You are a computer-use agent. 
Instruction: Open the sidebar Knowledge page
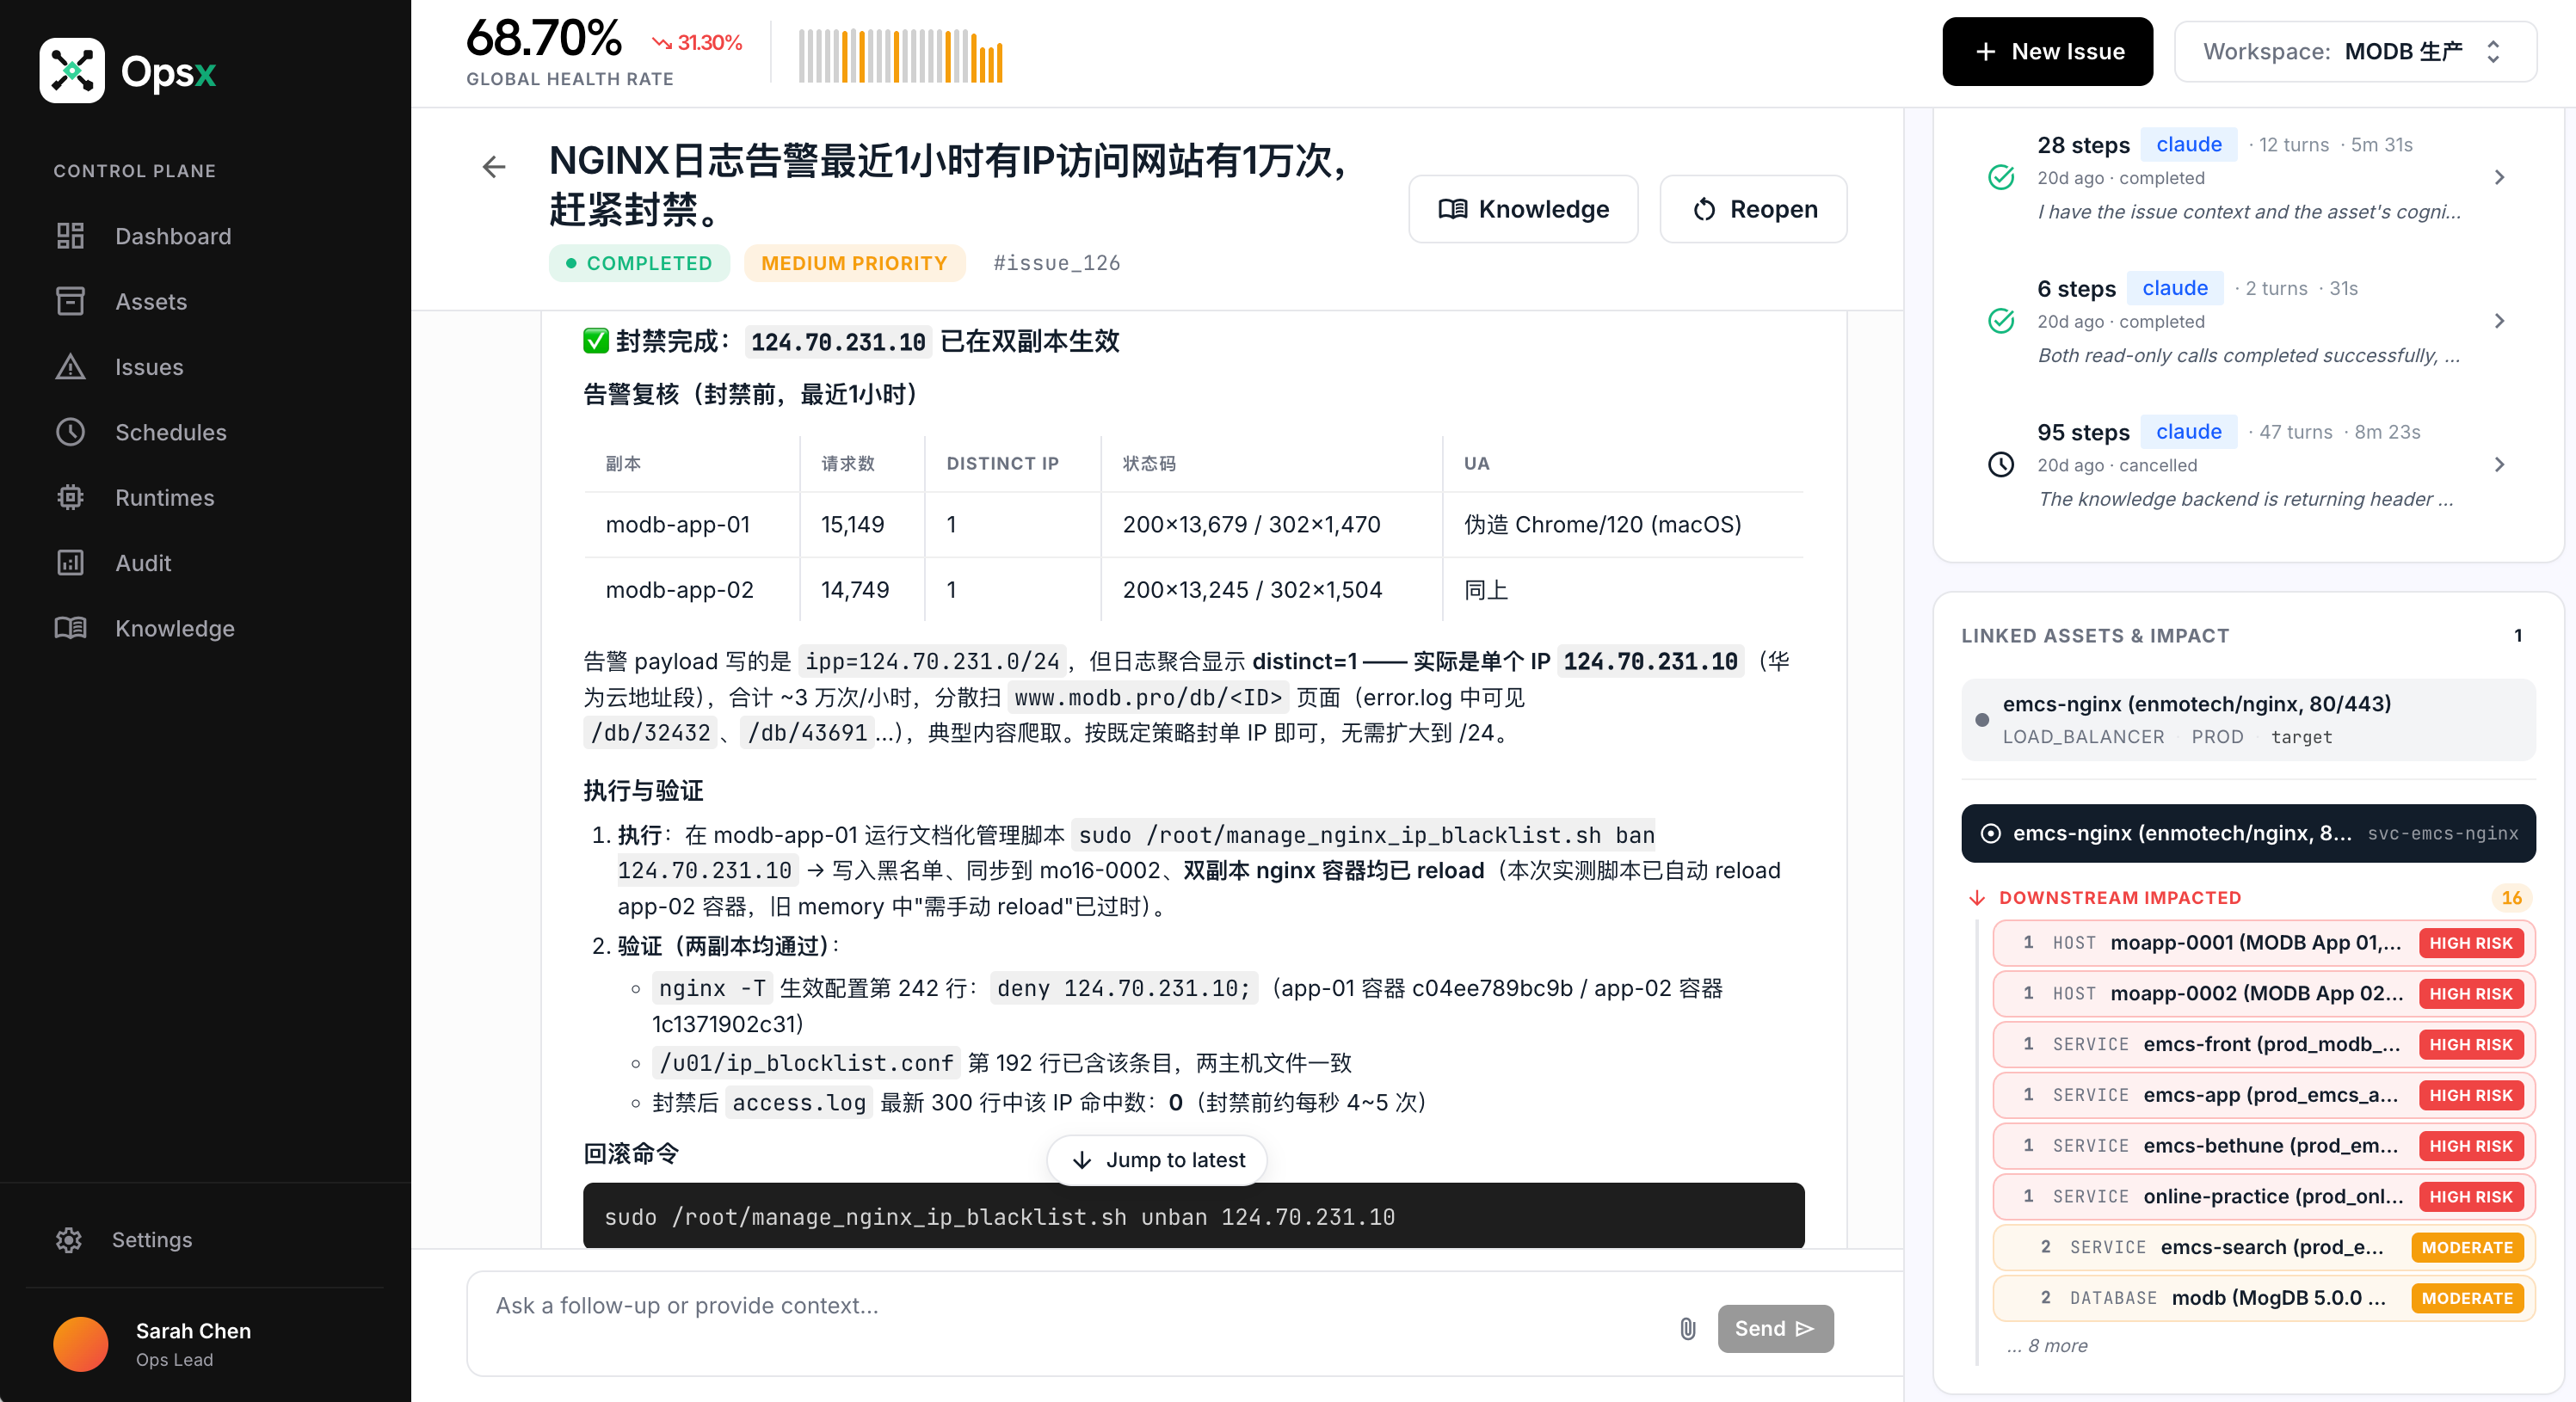pos(175,628)
